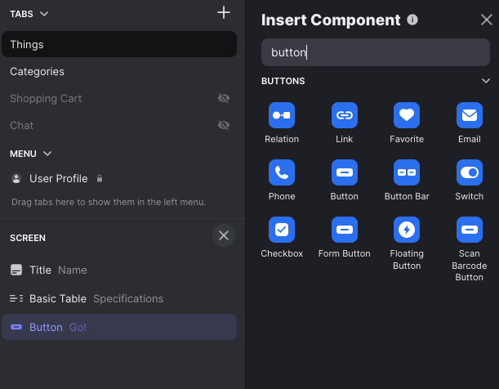Open the Categories tab
Viewport: 499px width, 389px height.
tap(119, 72)
